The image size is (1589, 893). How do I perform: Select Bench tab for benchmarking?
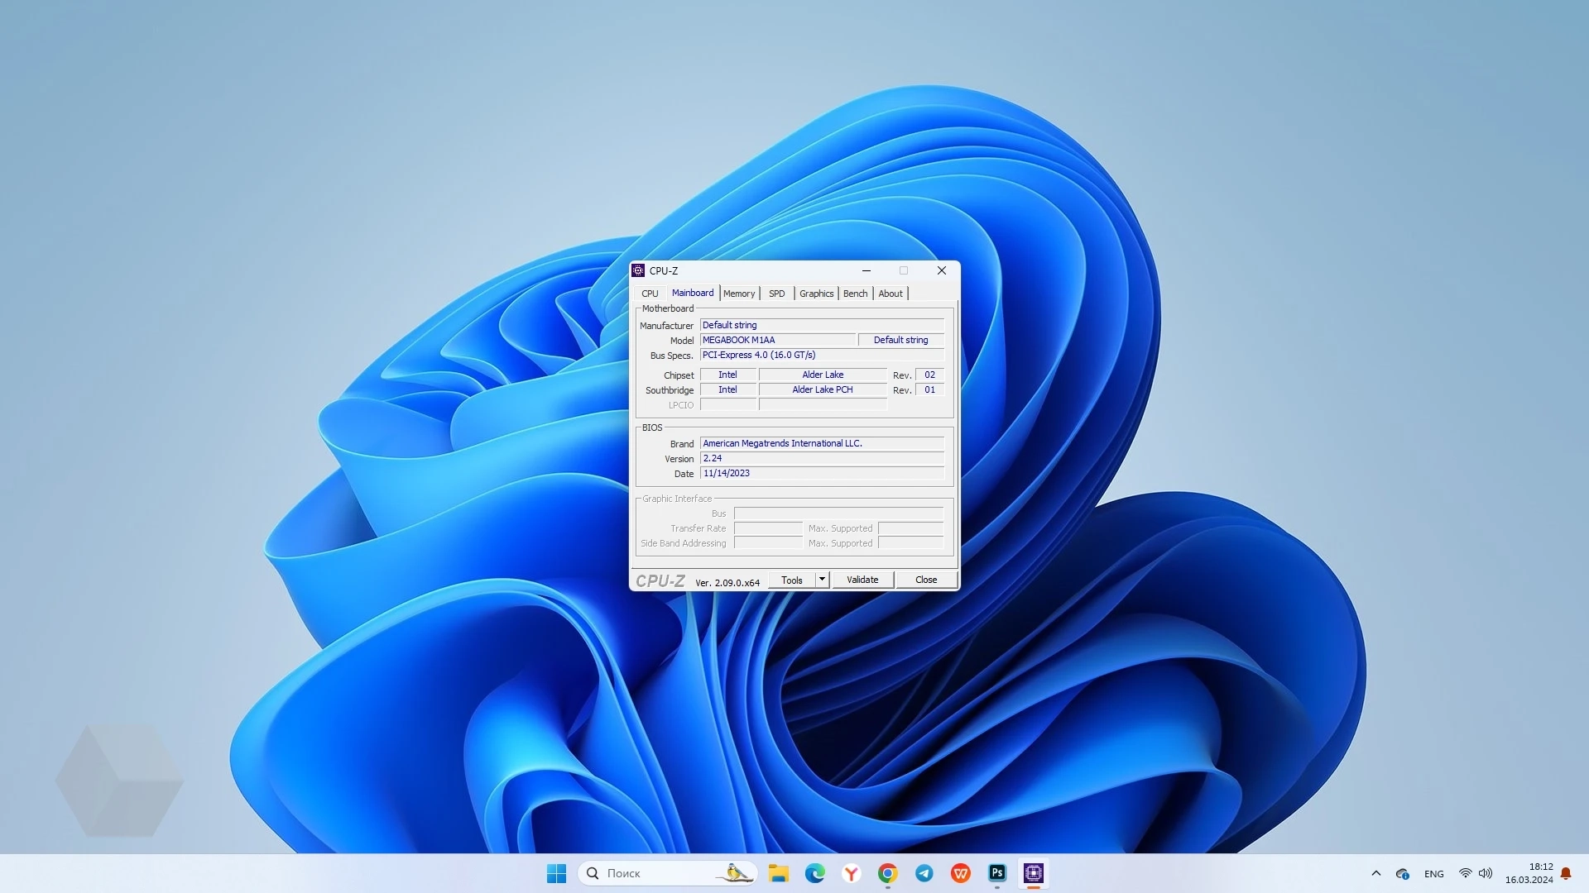[856, 292]
